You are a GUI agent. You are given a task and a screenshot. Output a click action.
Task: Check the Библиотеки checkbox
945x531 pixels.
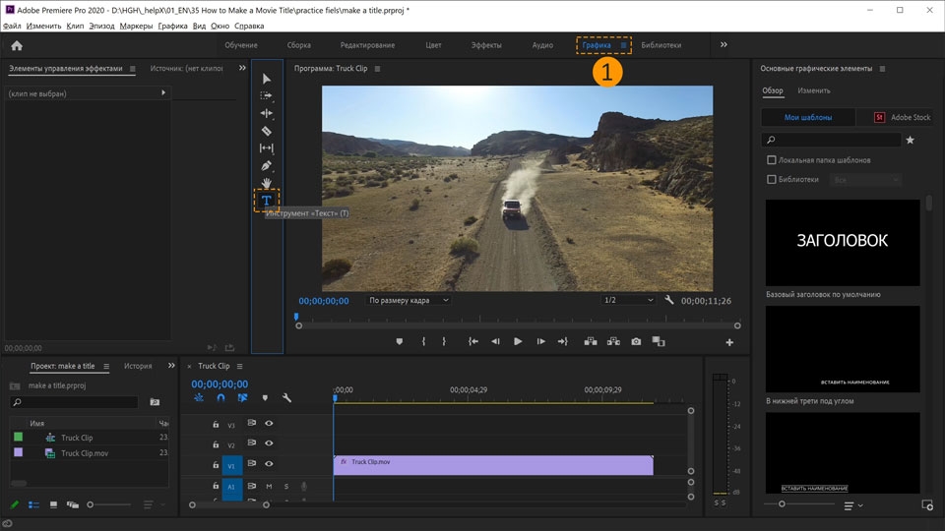[772, 180]
